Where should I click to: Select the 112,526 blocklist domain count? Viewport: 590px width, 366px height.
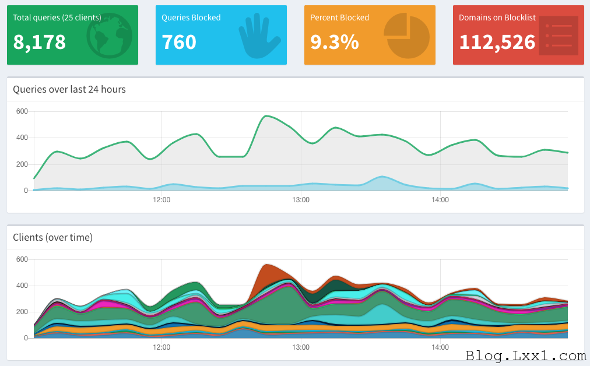[497, 42]
